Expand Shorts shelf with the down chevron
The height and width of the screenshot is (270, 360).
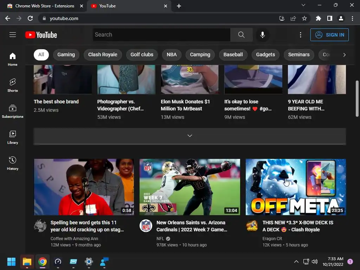[x=189, y=136]
